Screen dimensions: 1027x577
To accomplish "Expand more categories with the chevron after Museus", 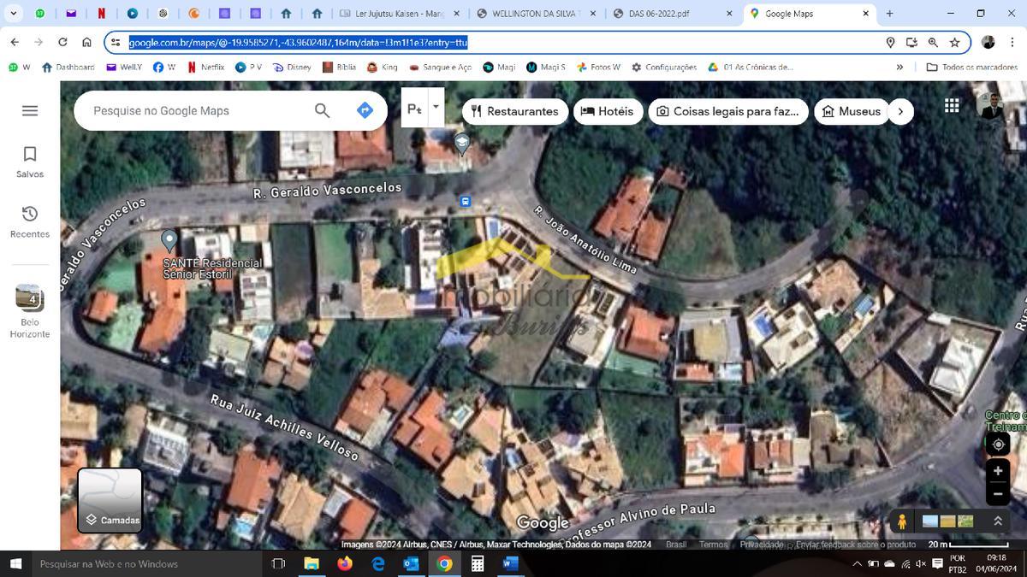I will point(901,110).
